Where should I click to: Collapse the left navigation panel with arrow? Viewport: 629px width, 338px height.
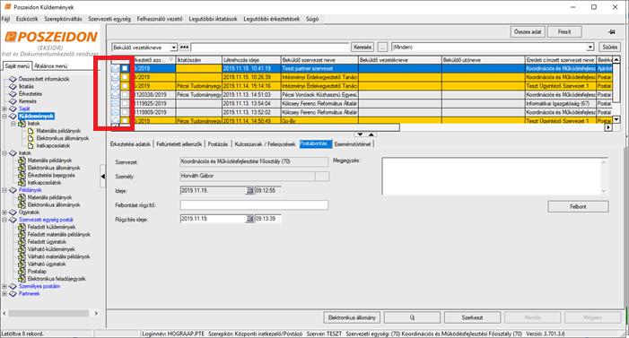[102, 176]
